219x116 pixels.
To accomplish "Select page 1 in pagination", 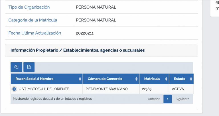I will [168, 99].
